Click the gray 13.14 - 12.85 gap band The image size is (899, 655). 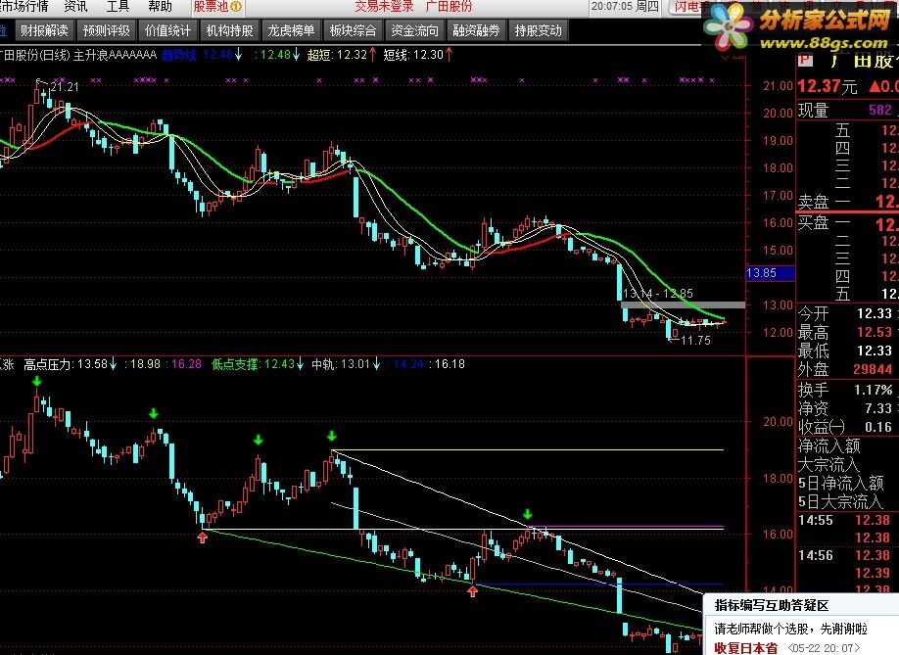click(x=683, y=305)
